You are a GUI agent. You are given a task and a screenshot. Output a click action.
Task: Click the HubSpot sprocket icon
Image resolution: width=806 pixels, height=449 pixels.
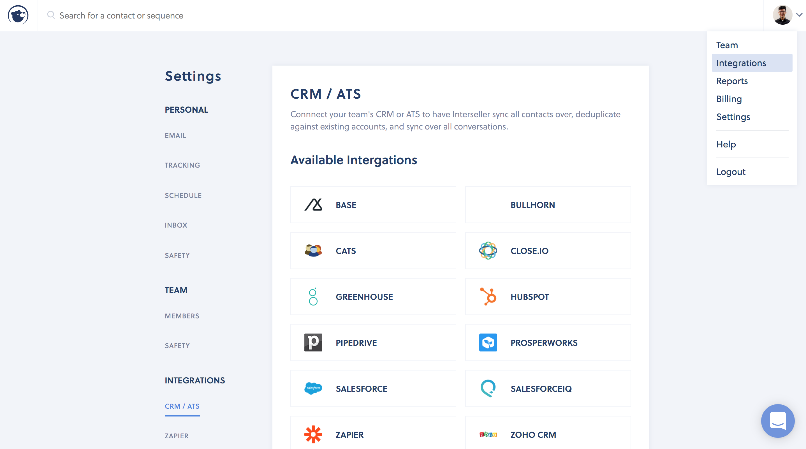pos(488,296)
